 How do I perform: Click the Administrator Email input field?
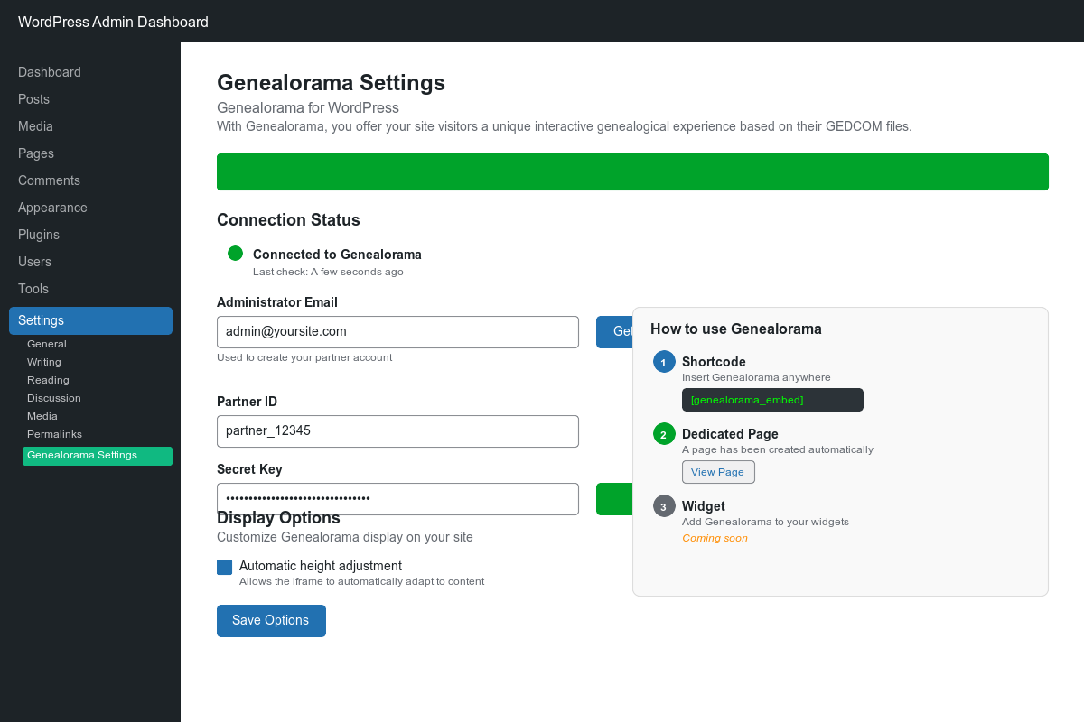(397, 331)
